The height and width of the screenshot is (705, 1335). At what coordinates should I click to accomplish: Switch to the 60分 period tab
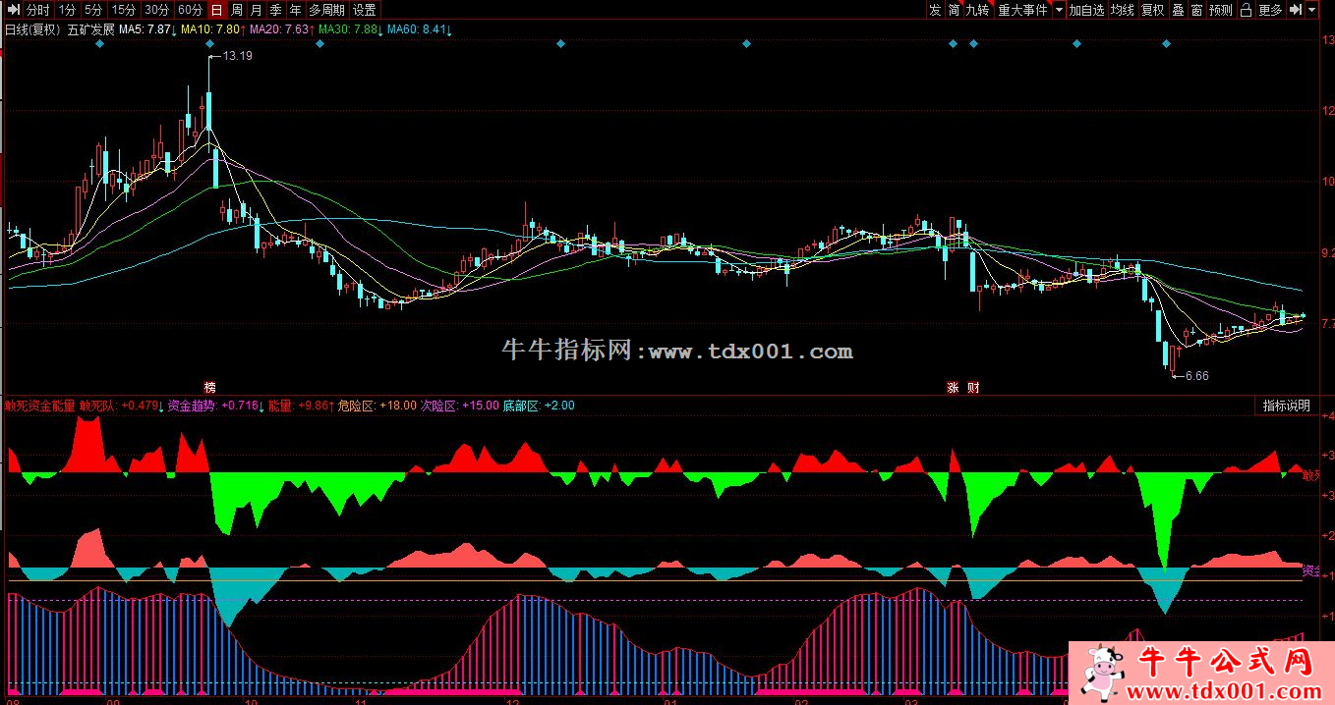coord(190,10)
